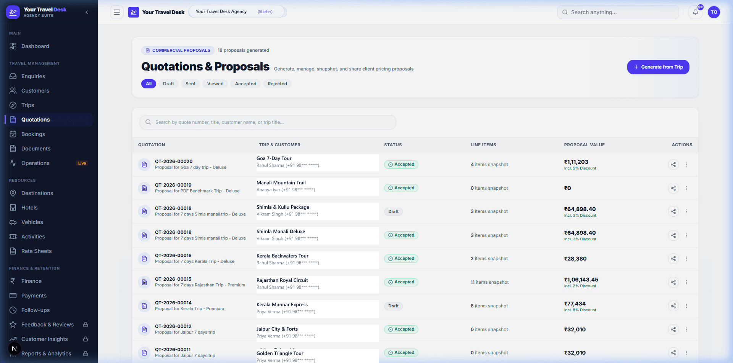Screen dimensions: 733x363
Task: Open Bookings from sidebar
Action: click(x=49, y=134)
